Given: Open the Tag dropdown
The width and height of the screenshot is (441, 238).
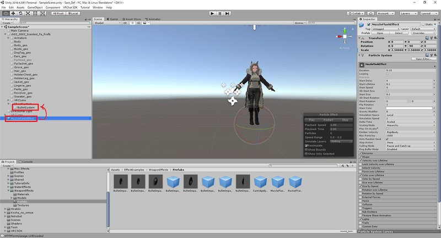Looking at the screenshot, I should 385,29.
